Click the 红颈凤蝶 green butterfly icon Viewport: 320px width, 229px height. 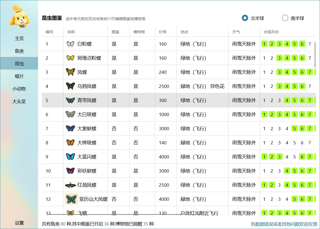pos(70,185)
